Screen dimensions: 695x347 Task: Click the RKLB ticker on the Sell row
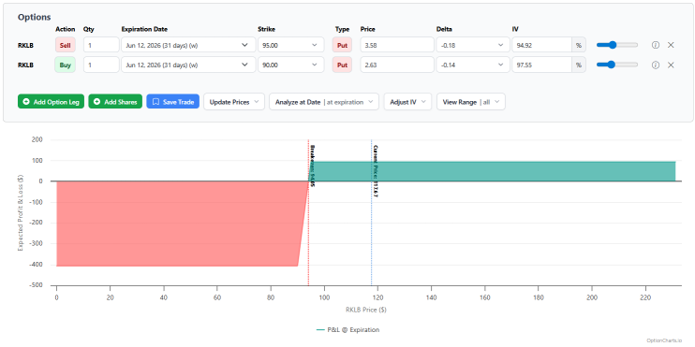25,45
